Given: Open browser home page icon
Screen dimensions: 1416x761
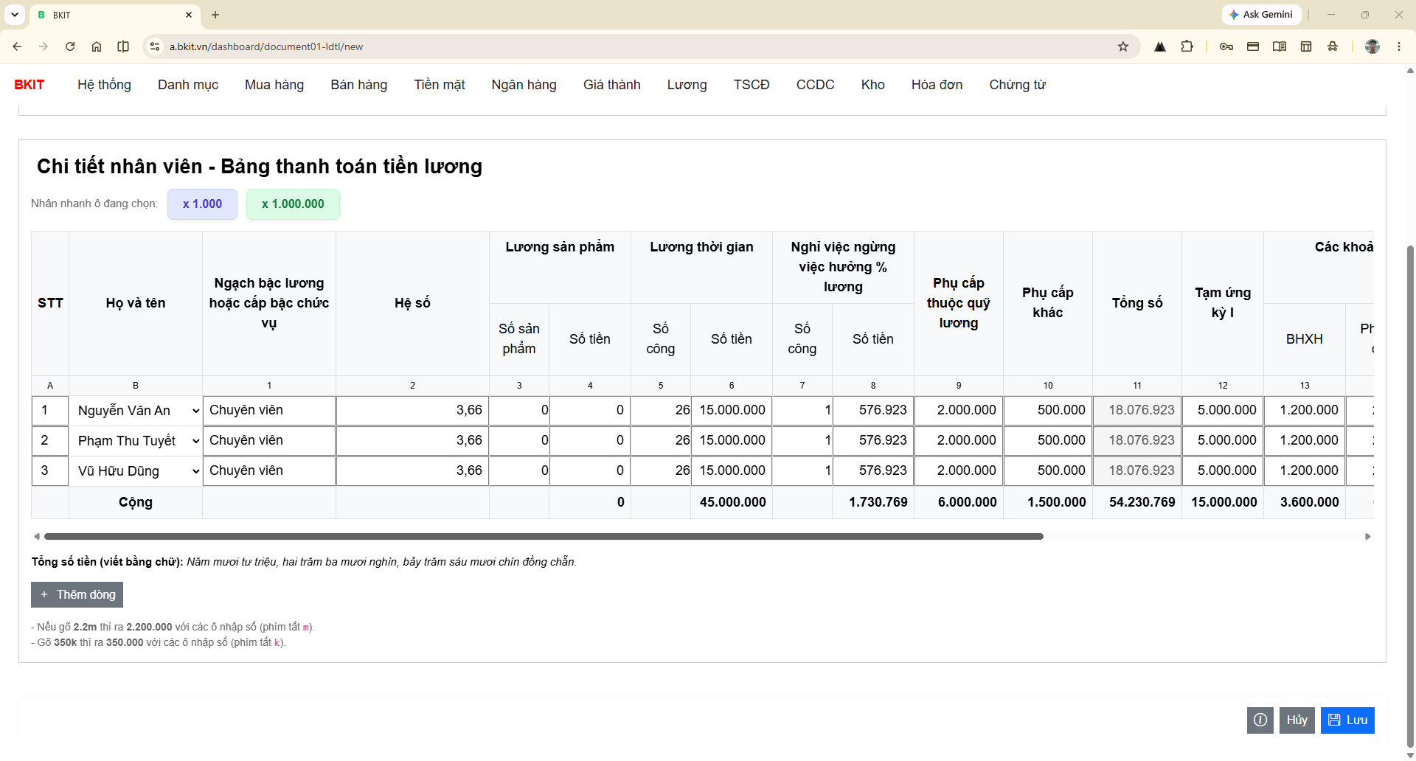Looking at the screenshot, I should tap(97, 46).
